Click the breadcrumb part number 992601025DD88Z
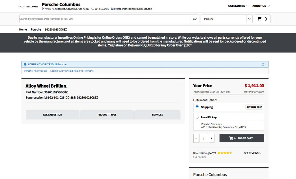 pyautogui.click(x=56, y=29)
